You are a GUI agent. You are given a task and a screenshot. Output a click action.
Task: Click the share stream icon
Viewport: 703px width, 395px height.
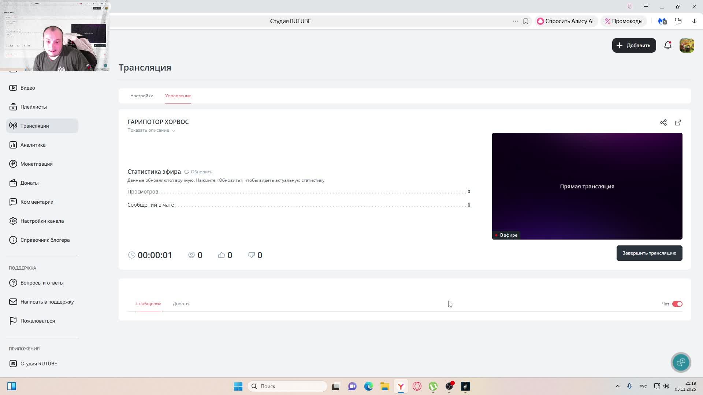663,123
